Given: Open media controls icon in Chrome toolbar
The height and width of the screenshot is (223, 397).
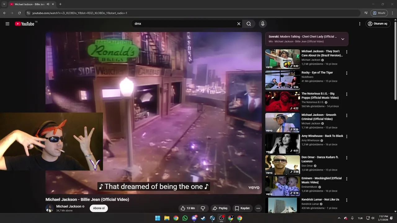Looking at the screenshot, I should tap(366, 13).
